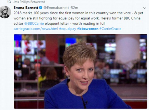The width and height of the screenshot is (149, 110).
Task: Open the Emma Barnett display name link
Action: [x=26, y=8]
